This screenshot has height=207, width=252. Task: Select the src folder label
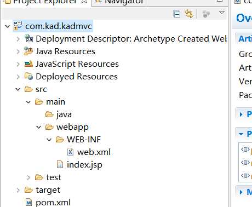pyautogui.click(x=41, y=89)
